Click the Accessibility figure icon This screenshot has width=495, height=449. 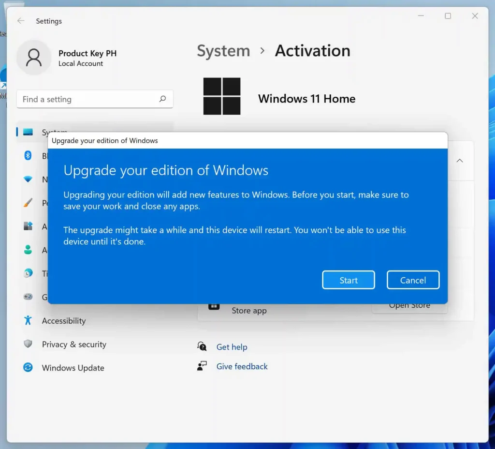click(x=28, y=320)
